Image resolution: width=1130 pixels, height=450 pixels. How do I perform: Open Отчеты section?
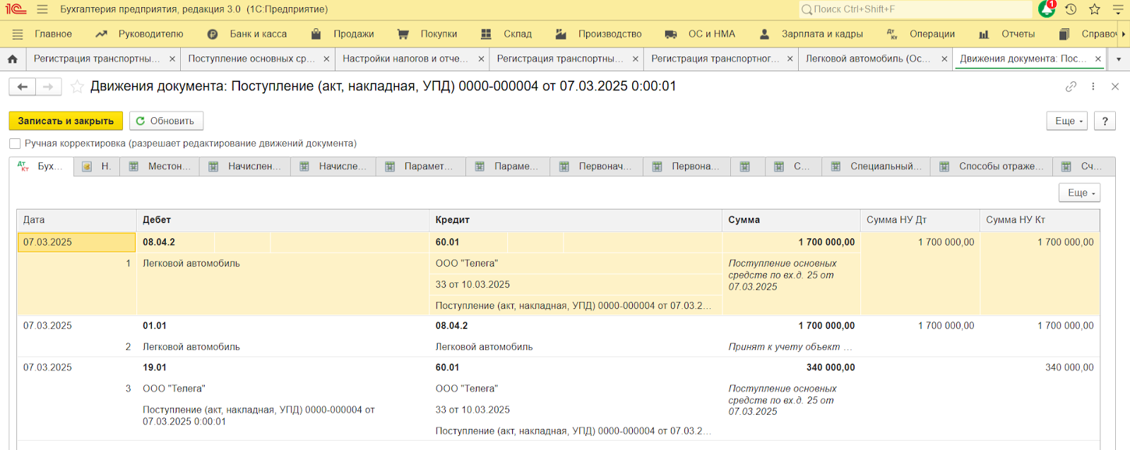tap(1006, 34)
